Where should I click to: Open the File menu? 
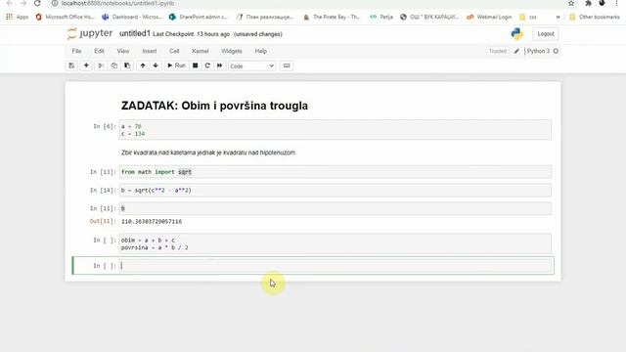[x=76, y=51]
